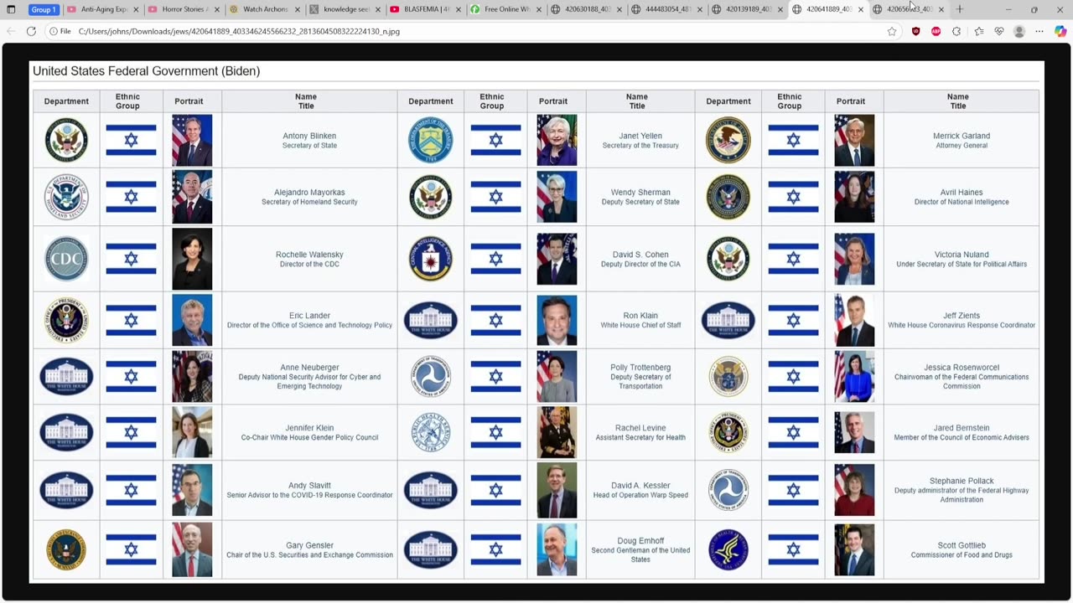Open the Extensions puzzle icon
The image size is (1073, 603).
956,31
